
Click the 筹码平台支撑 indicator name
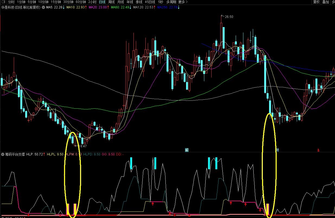pyautogui.click(x=15, y=154)
